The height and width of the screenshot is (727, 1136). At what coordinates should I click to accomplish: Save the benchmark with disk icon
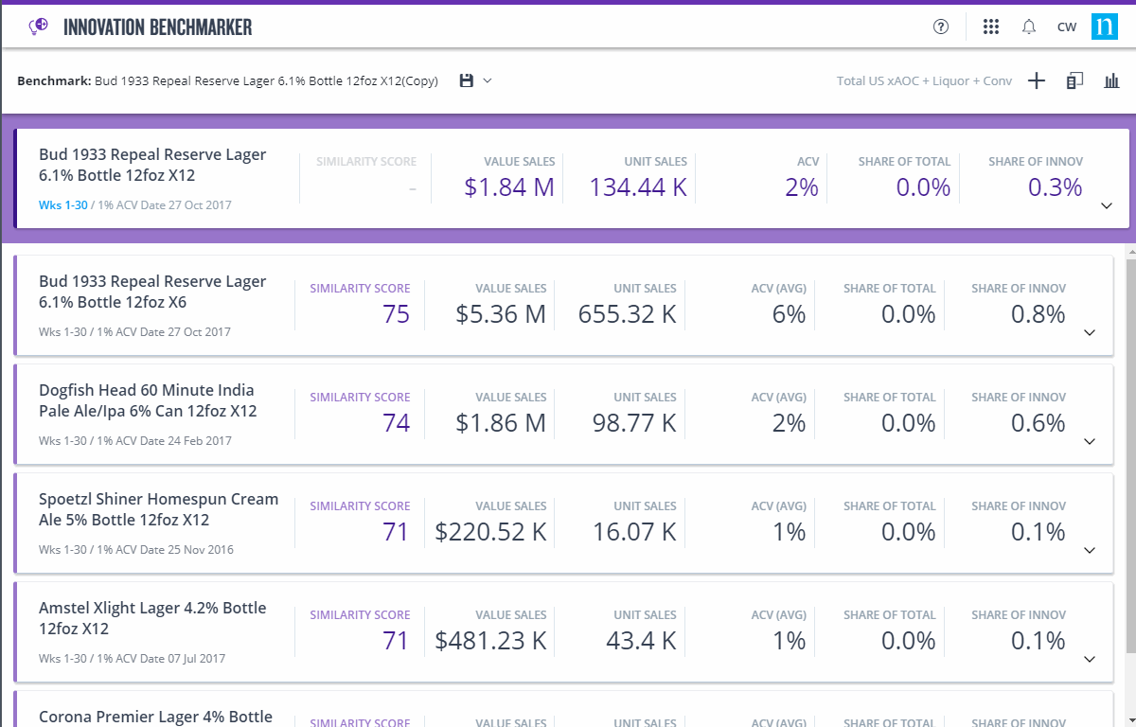[466, 80]
